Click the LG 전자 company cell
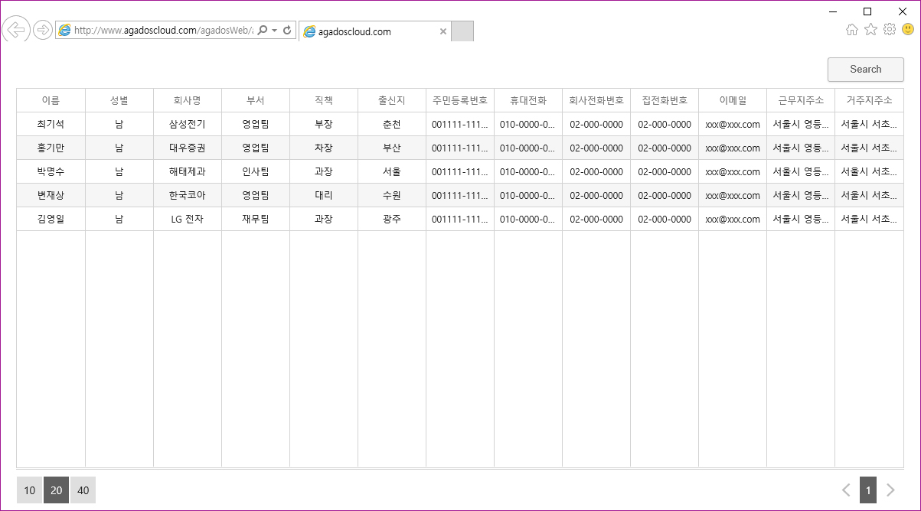The height and width of the screenshot is (511, 921). (x=187, y=219)
